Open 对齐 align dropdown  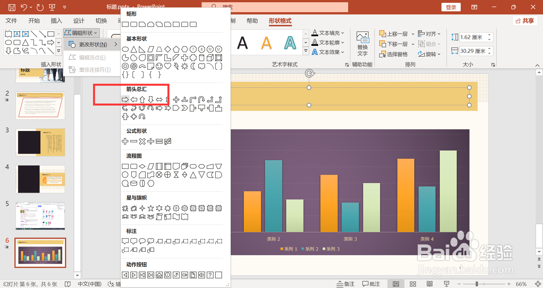(429, 34)
